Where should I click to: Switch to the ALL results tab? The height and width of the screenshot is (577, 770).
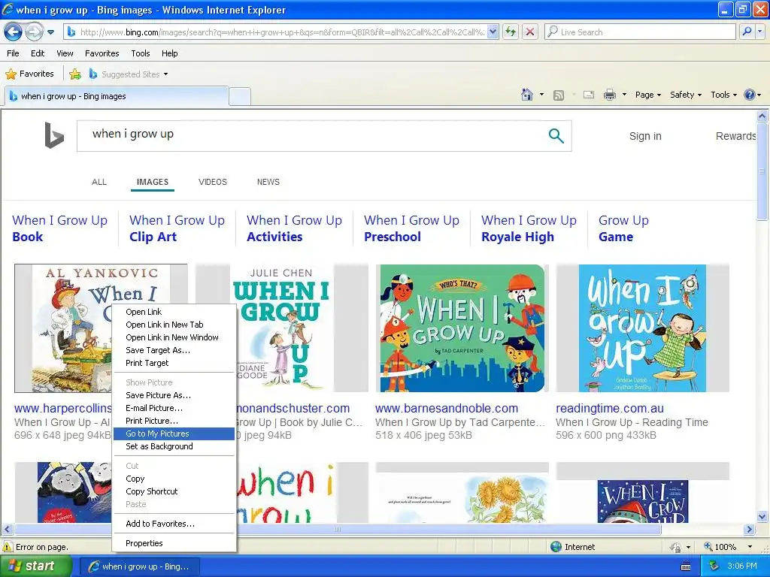click(99, 182)
